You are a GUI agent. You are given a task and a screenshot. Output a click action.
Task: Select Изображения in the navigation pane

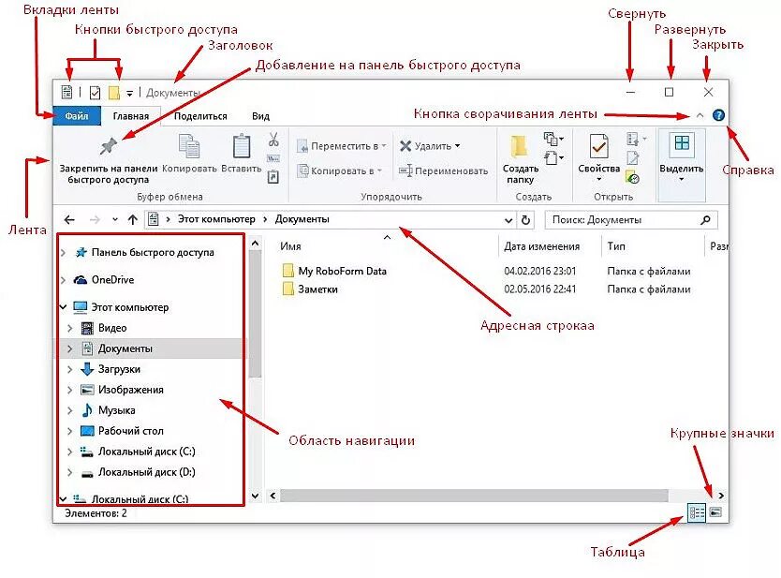click(x=130, y=390)
